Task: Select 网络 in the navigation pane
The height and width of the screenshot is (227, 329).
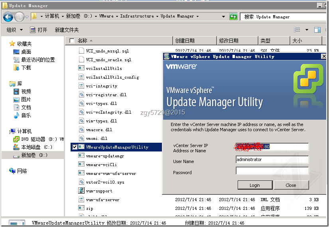Action: click(18, 171)
